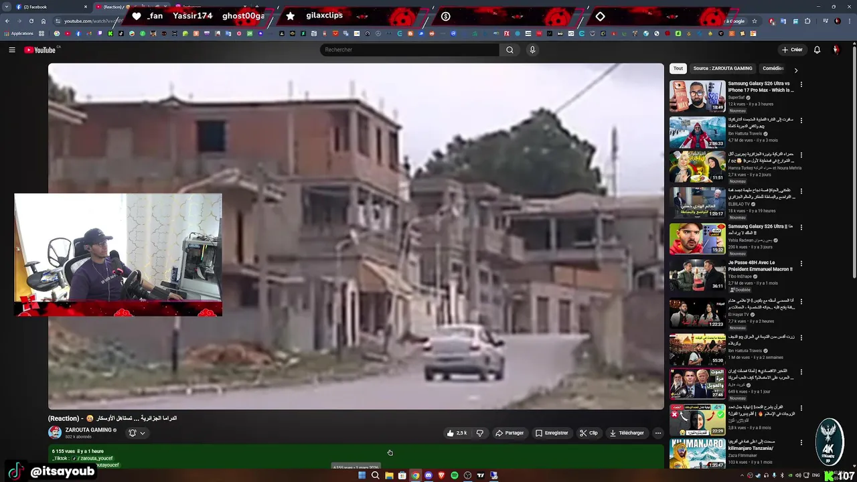Image resolution: width=857 pixels, height=482 pixels.
Task: Click the Enregistrer save button
Action: coord(552,433)
